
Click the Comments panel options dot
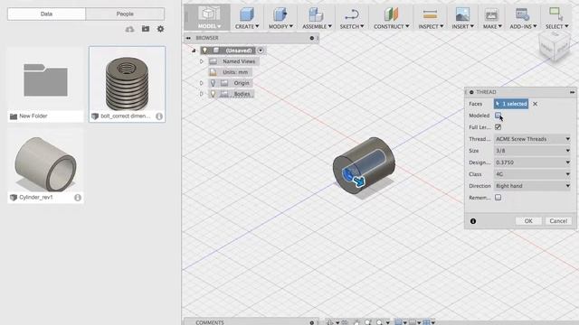tap(311, 322)
